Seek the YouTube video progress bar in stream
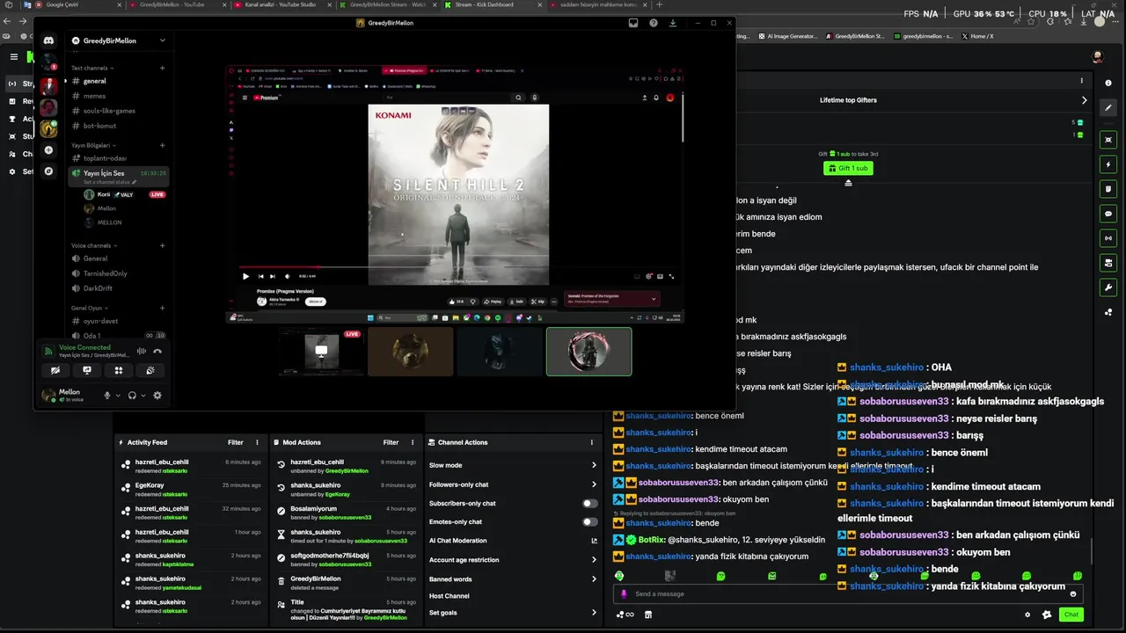 [457, 267]
